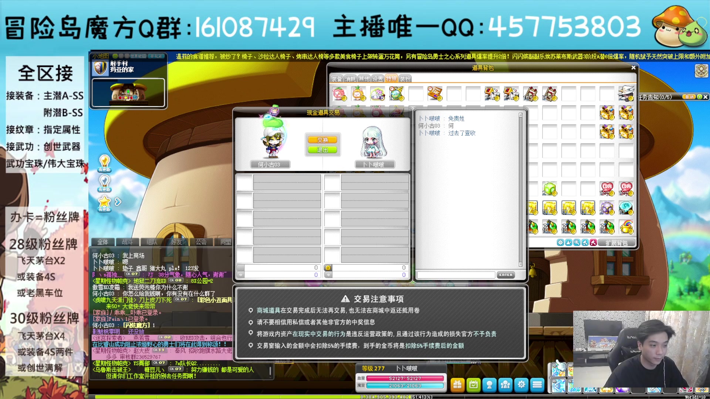Switch to the 装扮 tab in the backpack
This screenshot has height=399, width=710.
(405, 79)
